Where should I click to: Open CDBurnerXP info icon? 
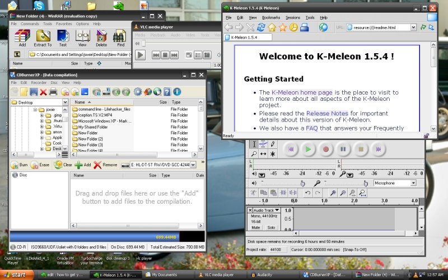177,92
